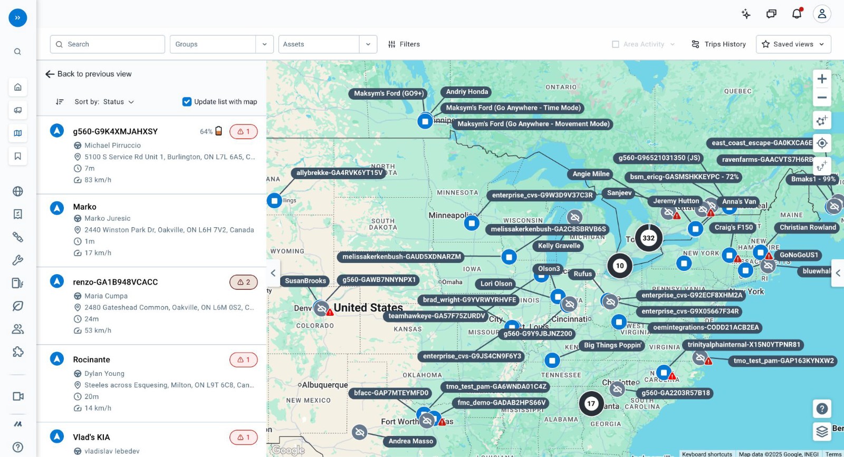Select the SusanBrooks map label
Viewport: 844px width, 457px height.
[x=305, y=281]
